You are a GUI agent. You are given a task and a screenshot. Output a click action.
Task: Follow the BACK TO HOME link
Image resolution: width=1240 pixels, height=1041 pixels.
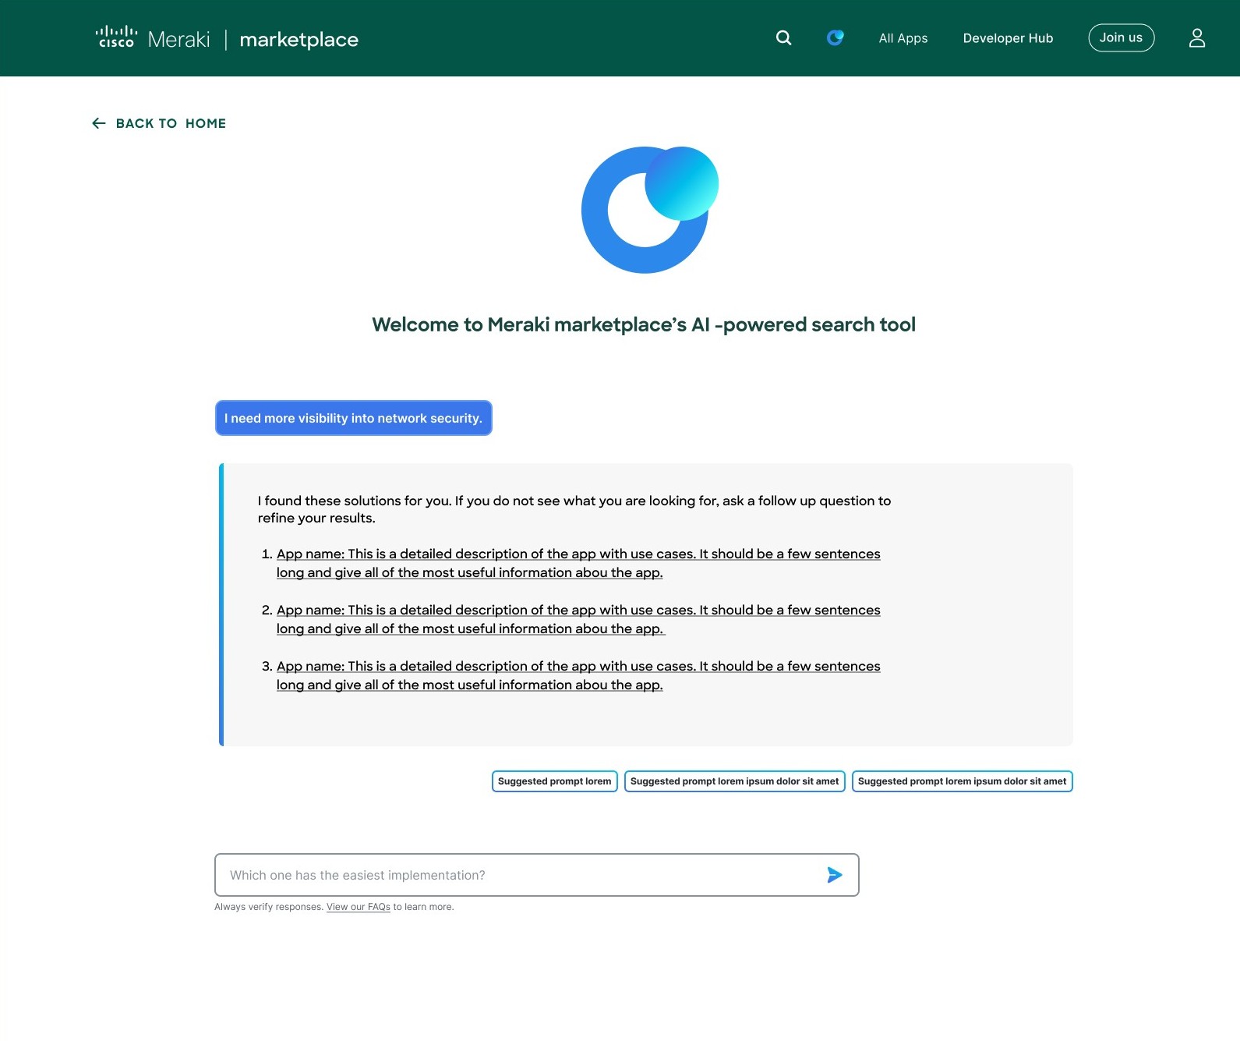pos(171,123)
